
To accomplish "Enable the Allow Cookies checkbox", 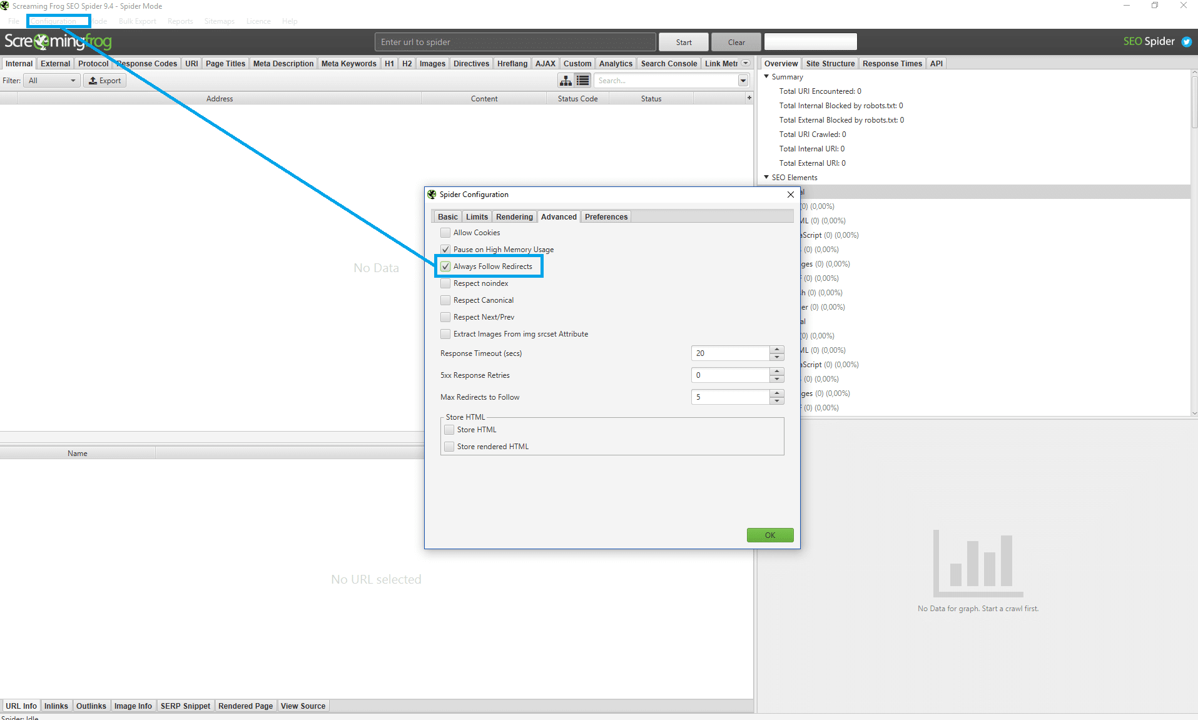I will click(445, 233).
